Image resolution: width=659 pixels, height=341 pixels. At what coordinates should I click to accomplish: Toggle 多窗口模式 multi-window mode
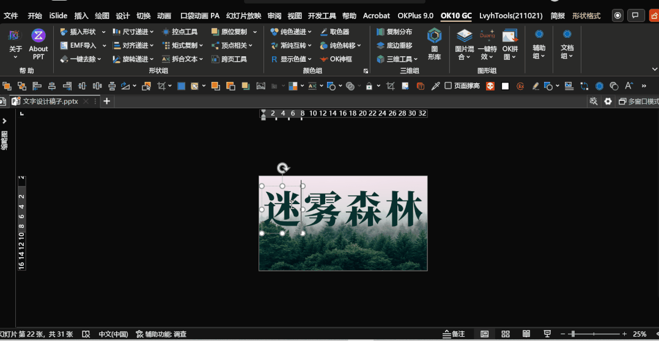coord(638,101)
